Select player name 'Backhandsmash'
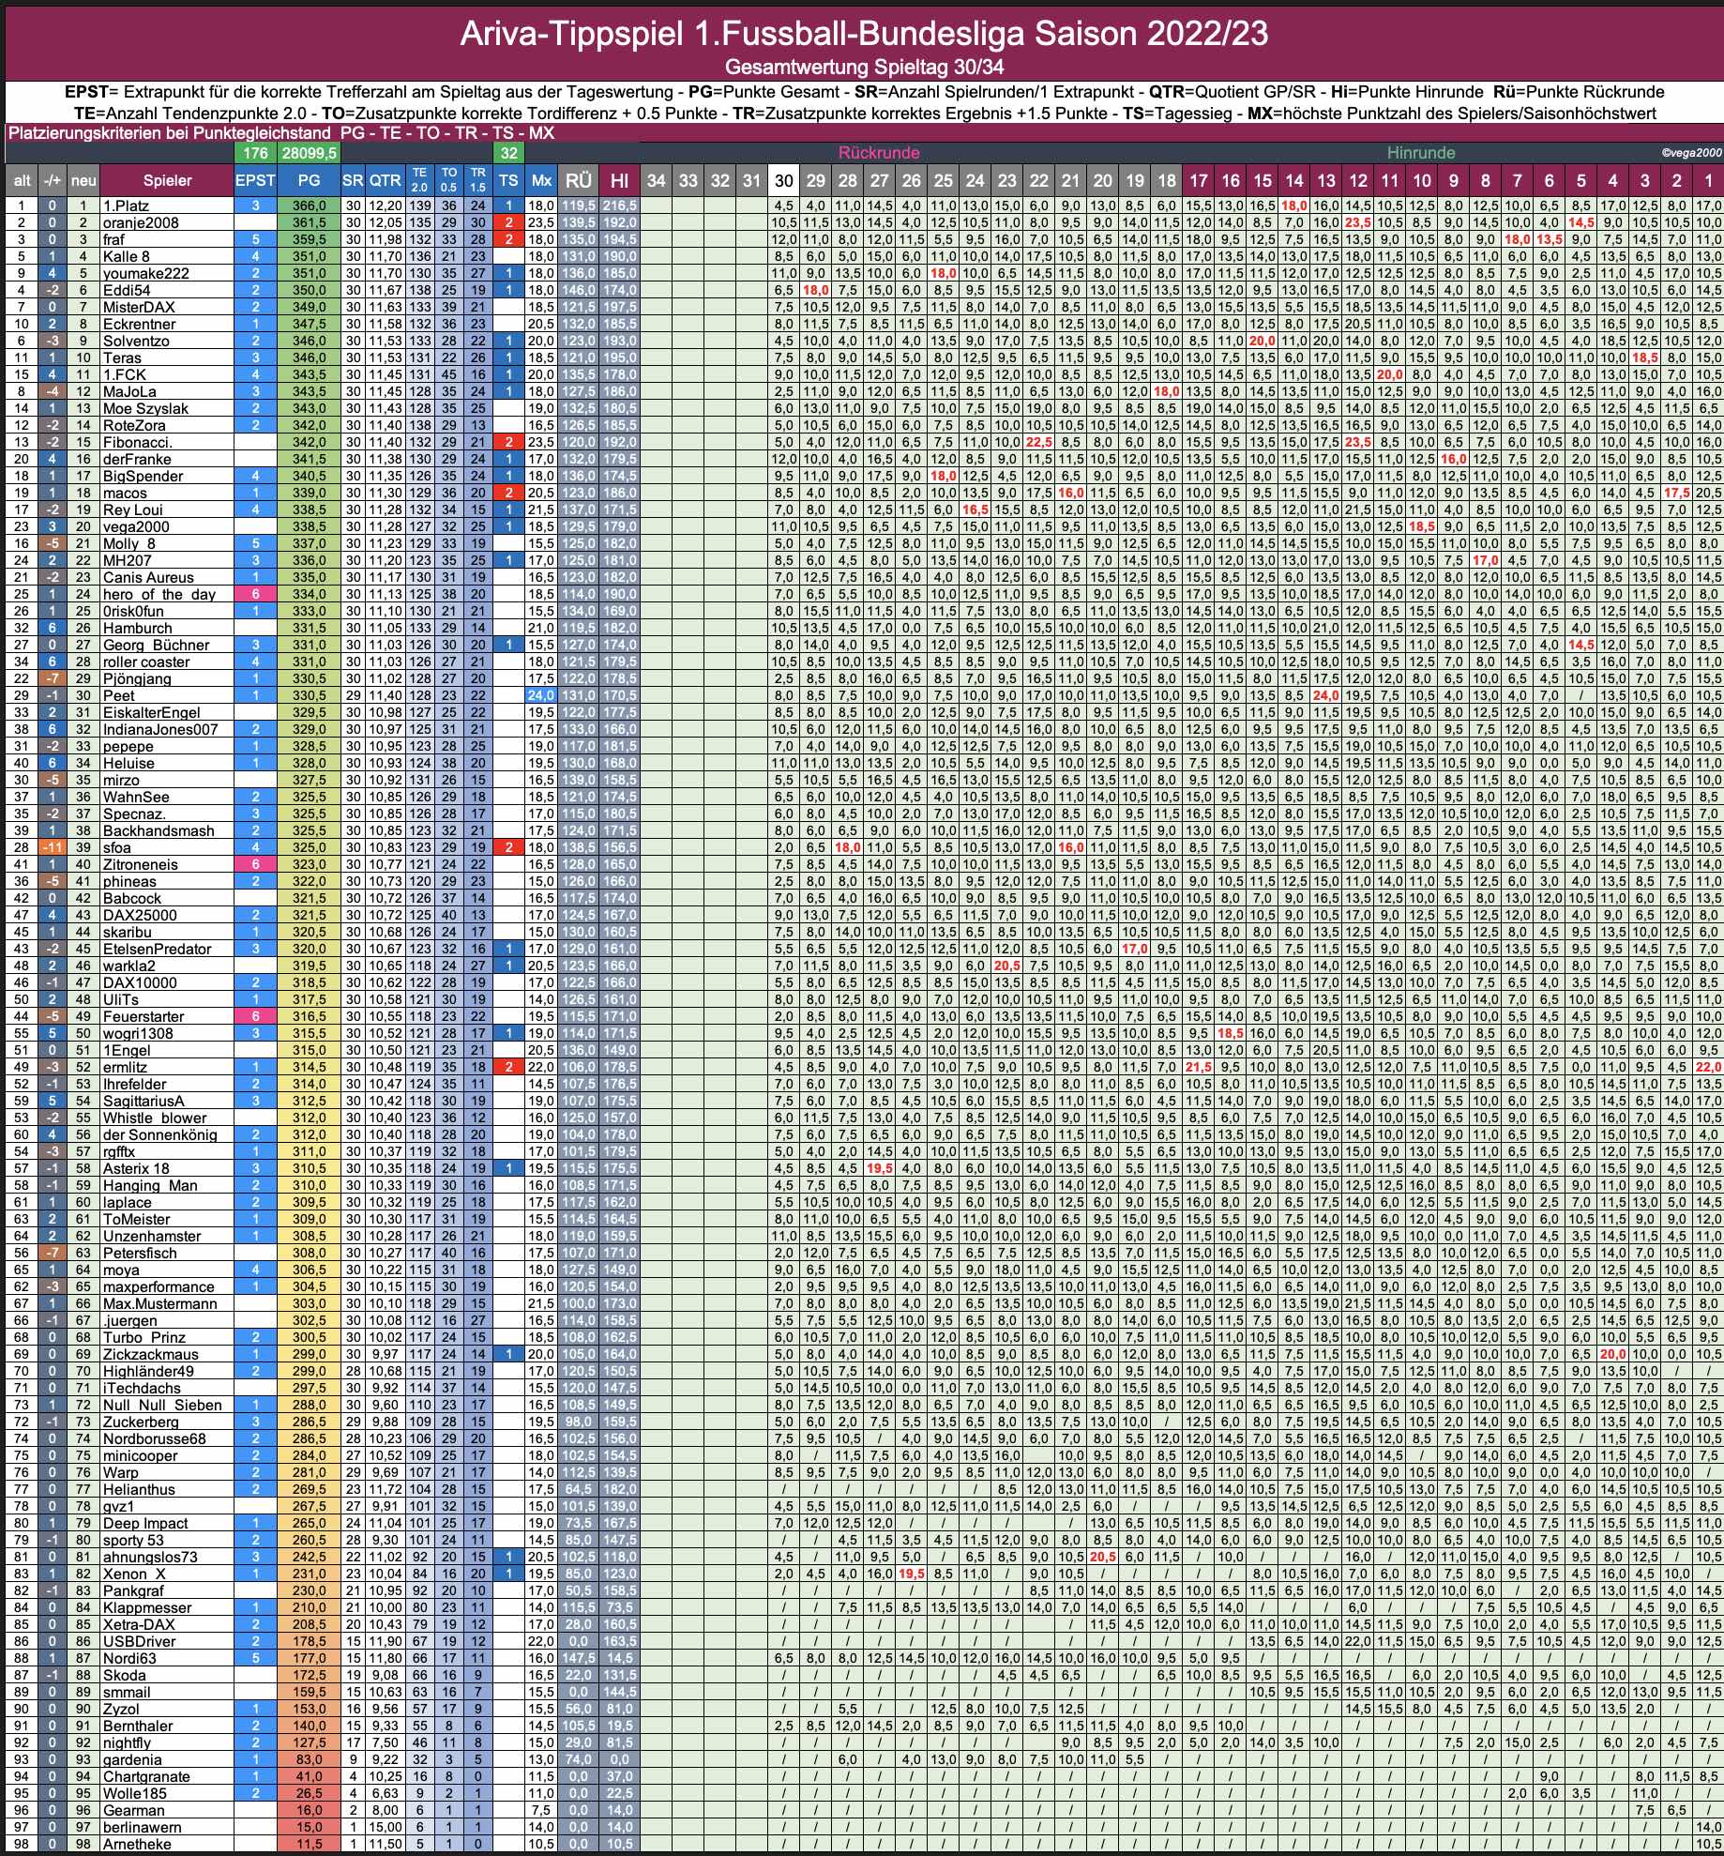 point(159,830)
